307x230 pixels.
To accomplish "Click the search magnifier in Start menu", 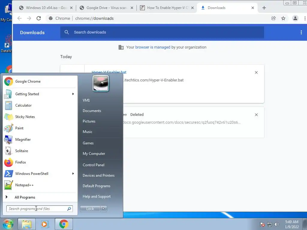I will coord(69,209).
